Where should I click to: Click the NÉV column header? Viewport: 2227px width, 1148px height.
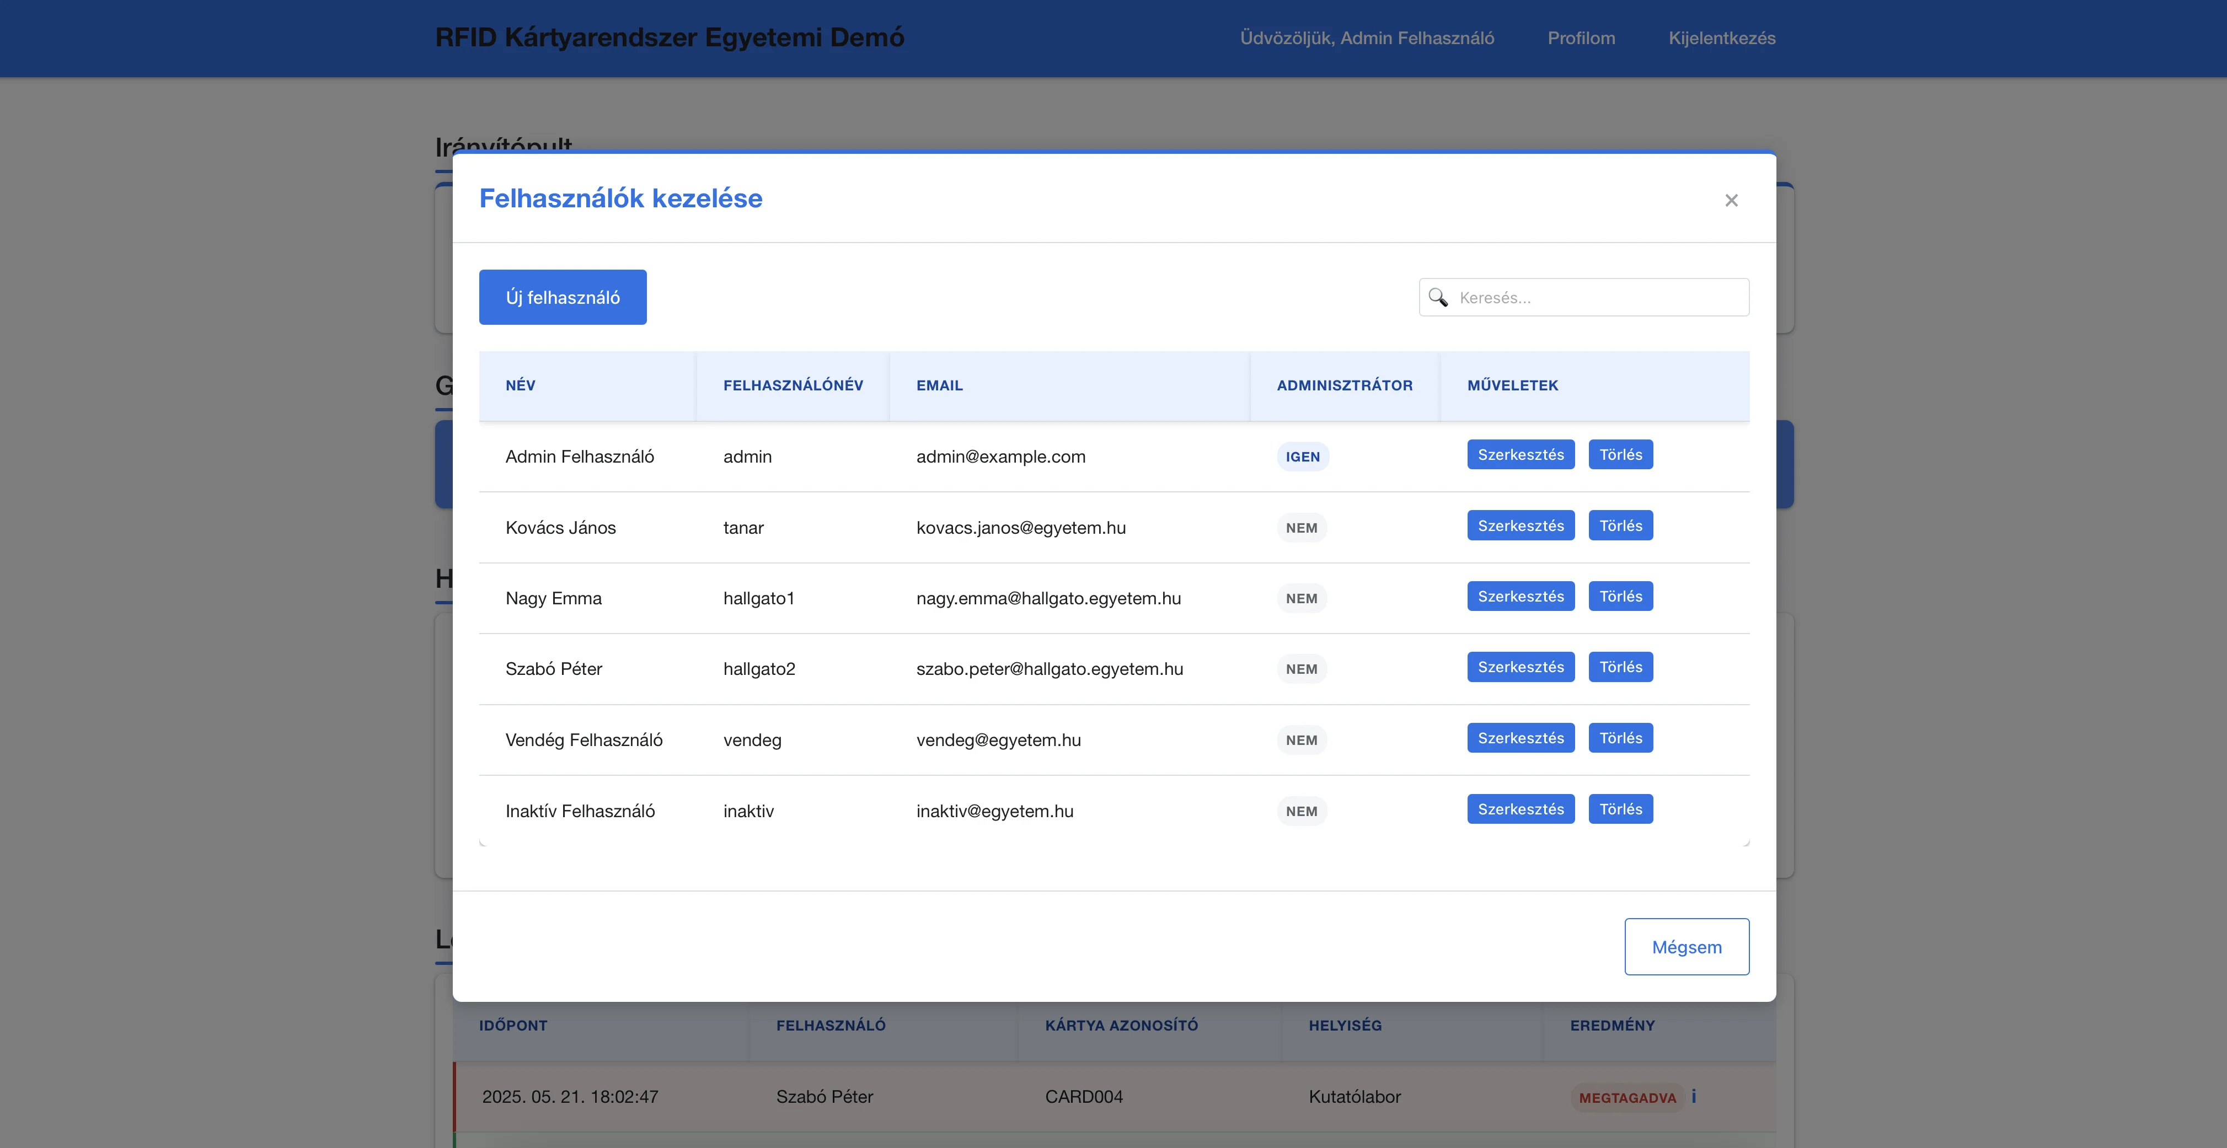pyautogui.click(x=521, y=385)
